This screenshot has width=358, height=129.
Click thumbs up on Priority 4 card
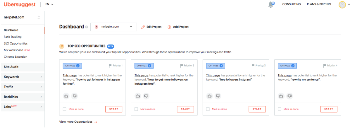[281, 96]
